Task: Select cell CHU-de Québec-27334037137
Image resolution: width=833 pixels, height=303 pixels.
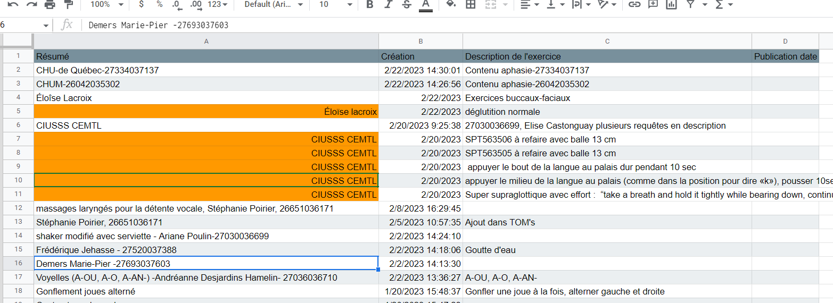Action: click(206, 70)
